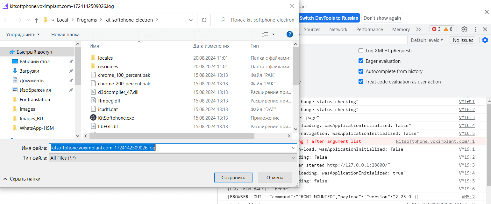Select icudtl.dat file
The width and height of the screenshot is (491, 204).
point(108,109)
